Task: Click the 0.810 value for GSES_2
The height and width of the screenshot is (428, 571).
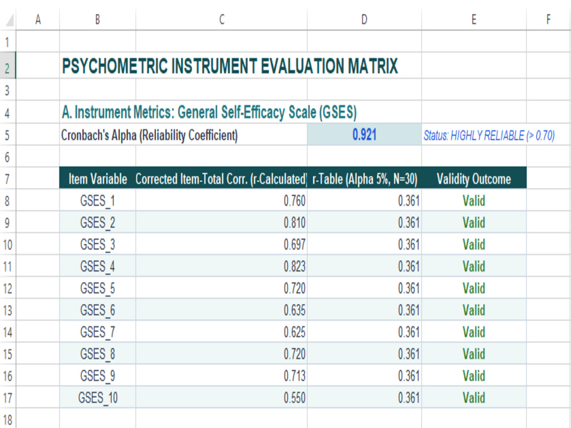Action: coord(222,223)
